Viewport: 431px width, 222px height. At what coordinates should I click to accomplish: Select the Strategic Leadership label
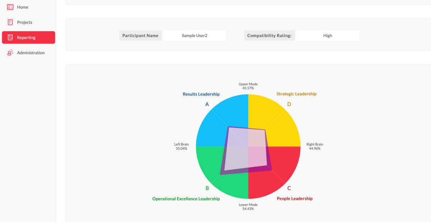pos(296,94)
